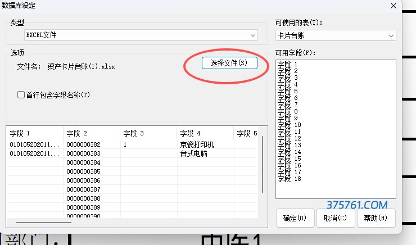
Task: Expand the 可使用的表 卡片台账 dropdown
Action: 336,35
